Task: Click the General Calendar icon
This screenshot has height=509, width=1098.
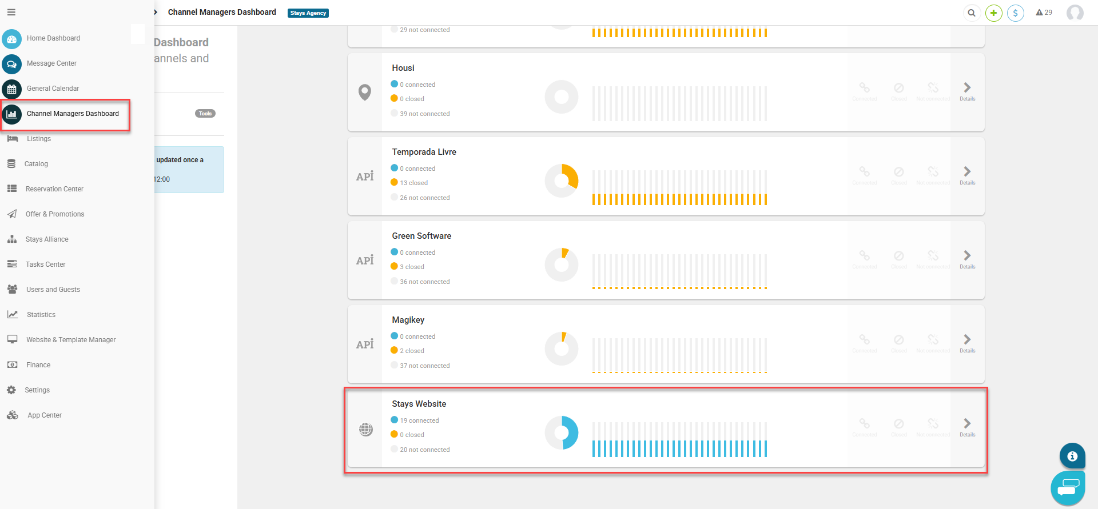Action: pos(11,90)
